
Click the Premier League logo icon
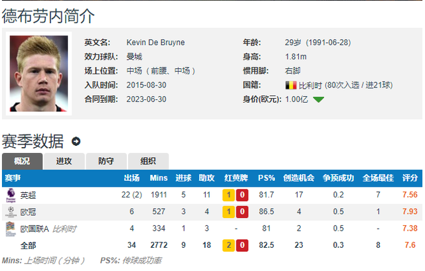click(x=11, y=195)
